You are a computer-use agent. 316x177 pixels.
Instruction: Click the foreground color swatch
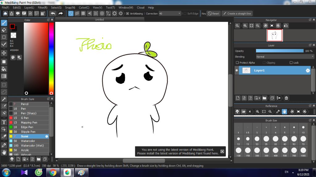tap(12, 26)
